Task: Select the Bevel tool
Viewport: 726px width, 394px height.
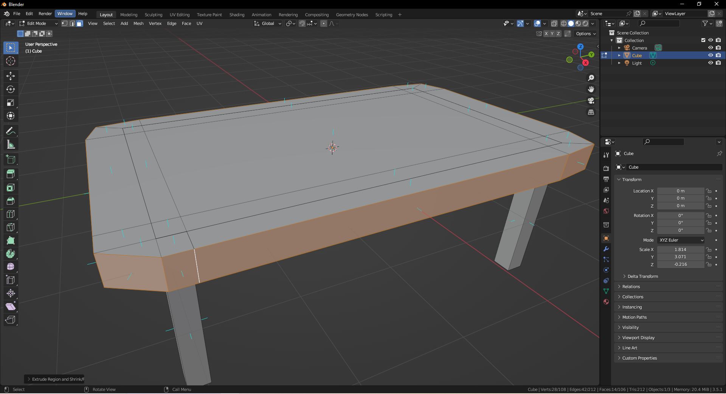Action: click(x=11, y=201)
